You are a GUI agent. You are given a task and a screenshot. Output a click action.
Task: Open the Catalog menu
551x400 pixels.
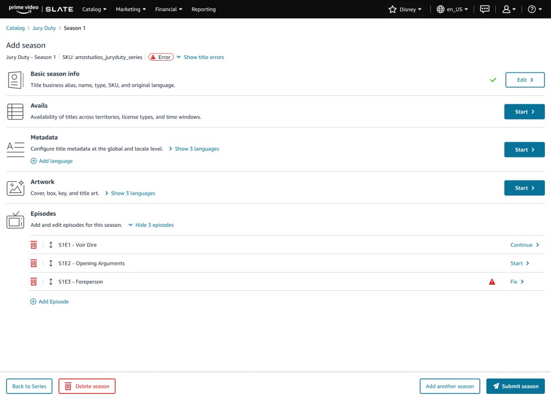94,9
